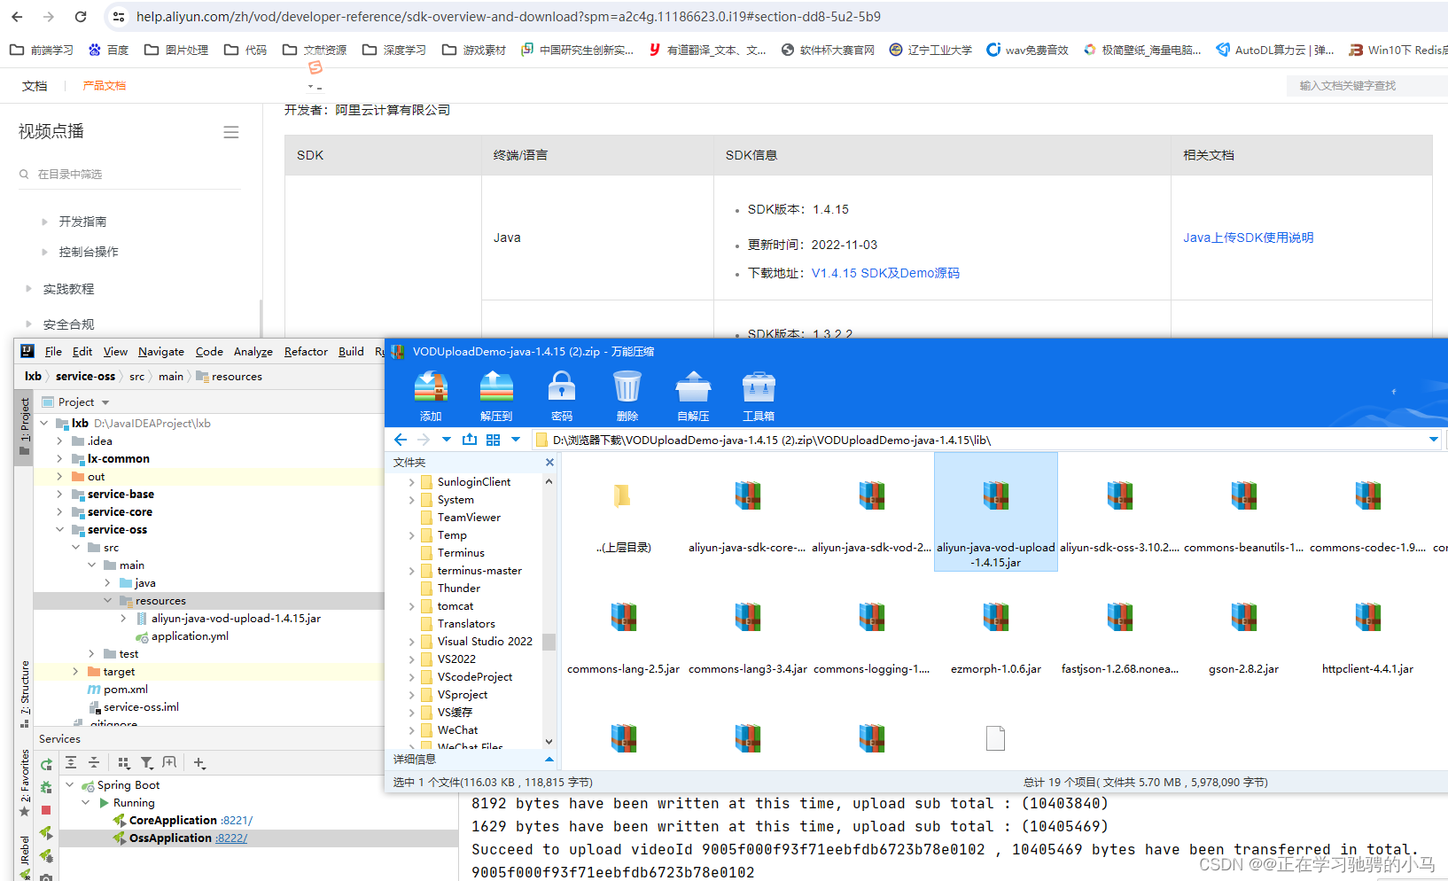Image resolution: width=1448 pixels, height=881 pixels.
Task: Click Collapse All in Services toolbar
Action: 94,762
